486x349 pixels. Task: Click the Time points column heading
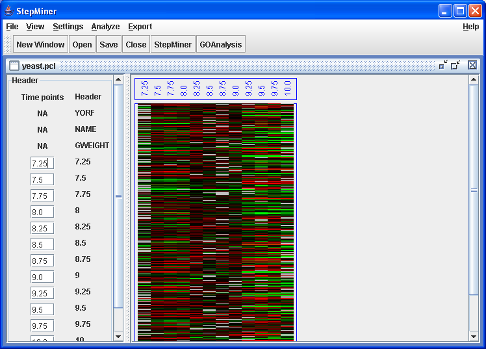click(x=42, y=97)
